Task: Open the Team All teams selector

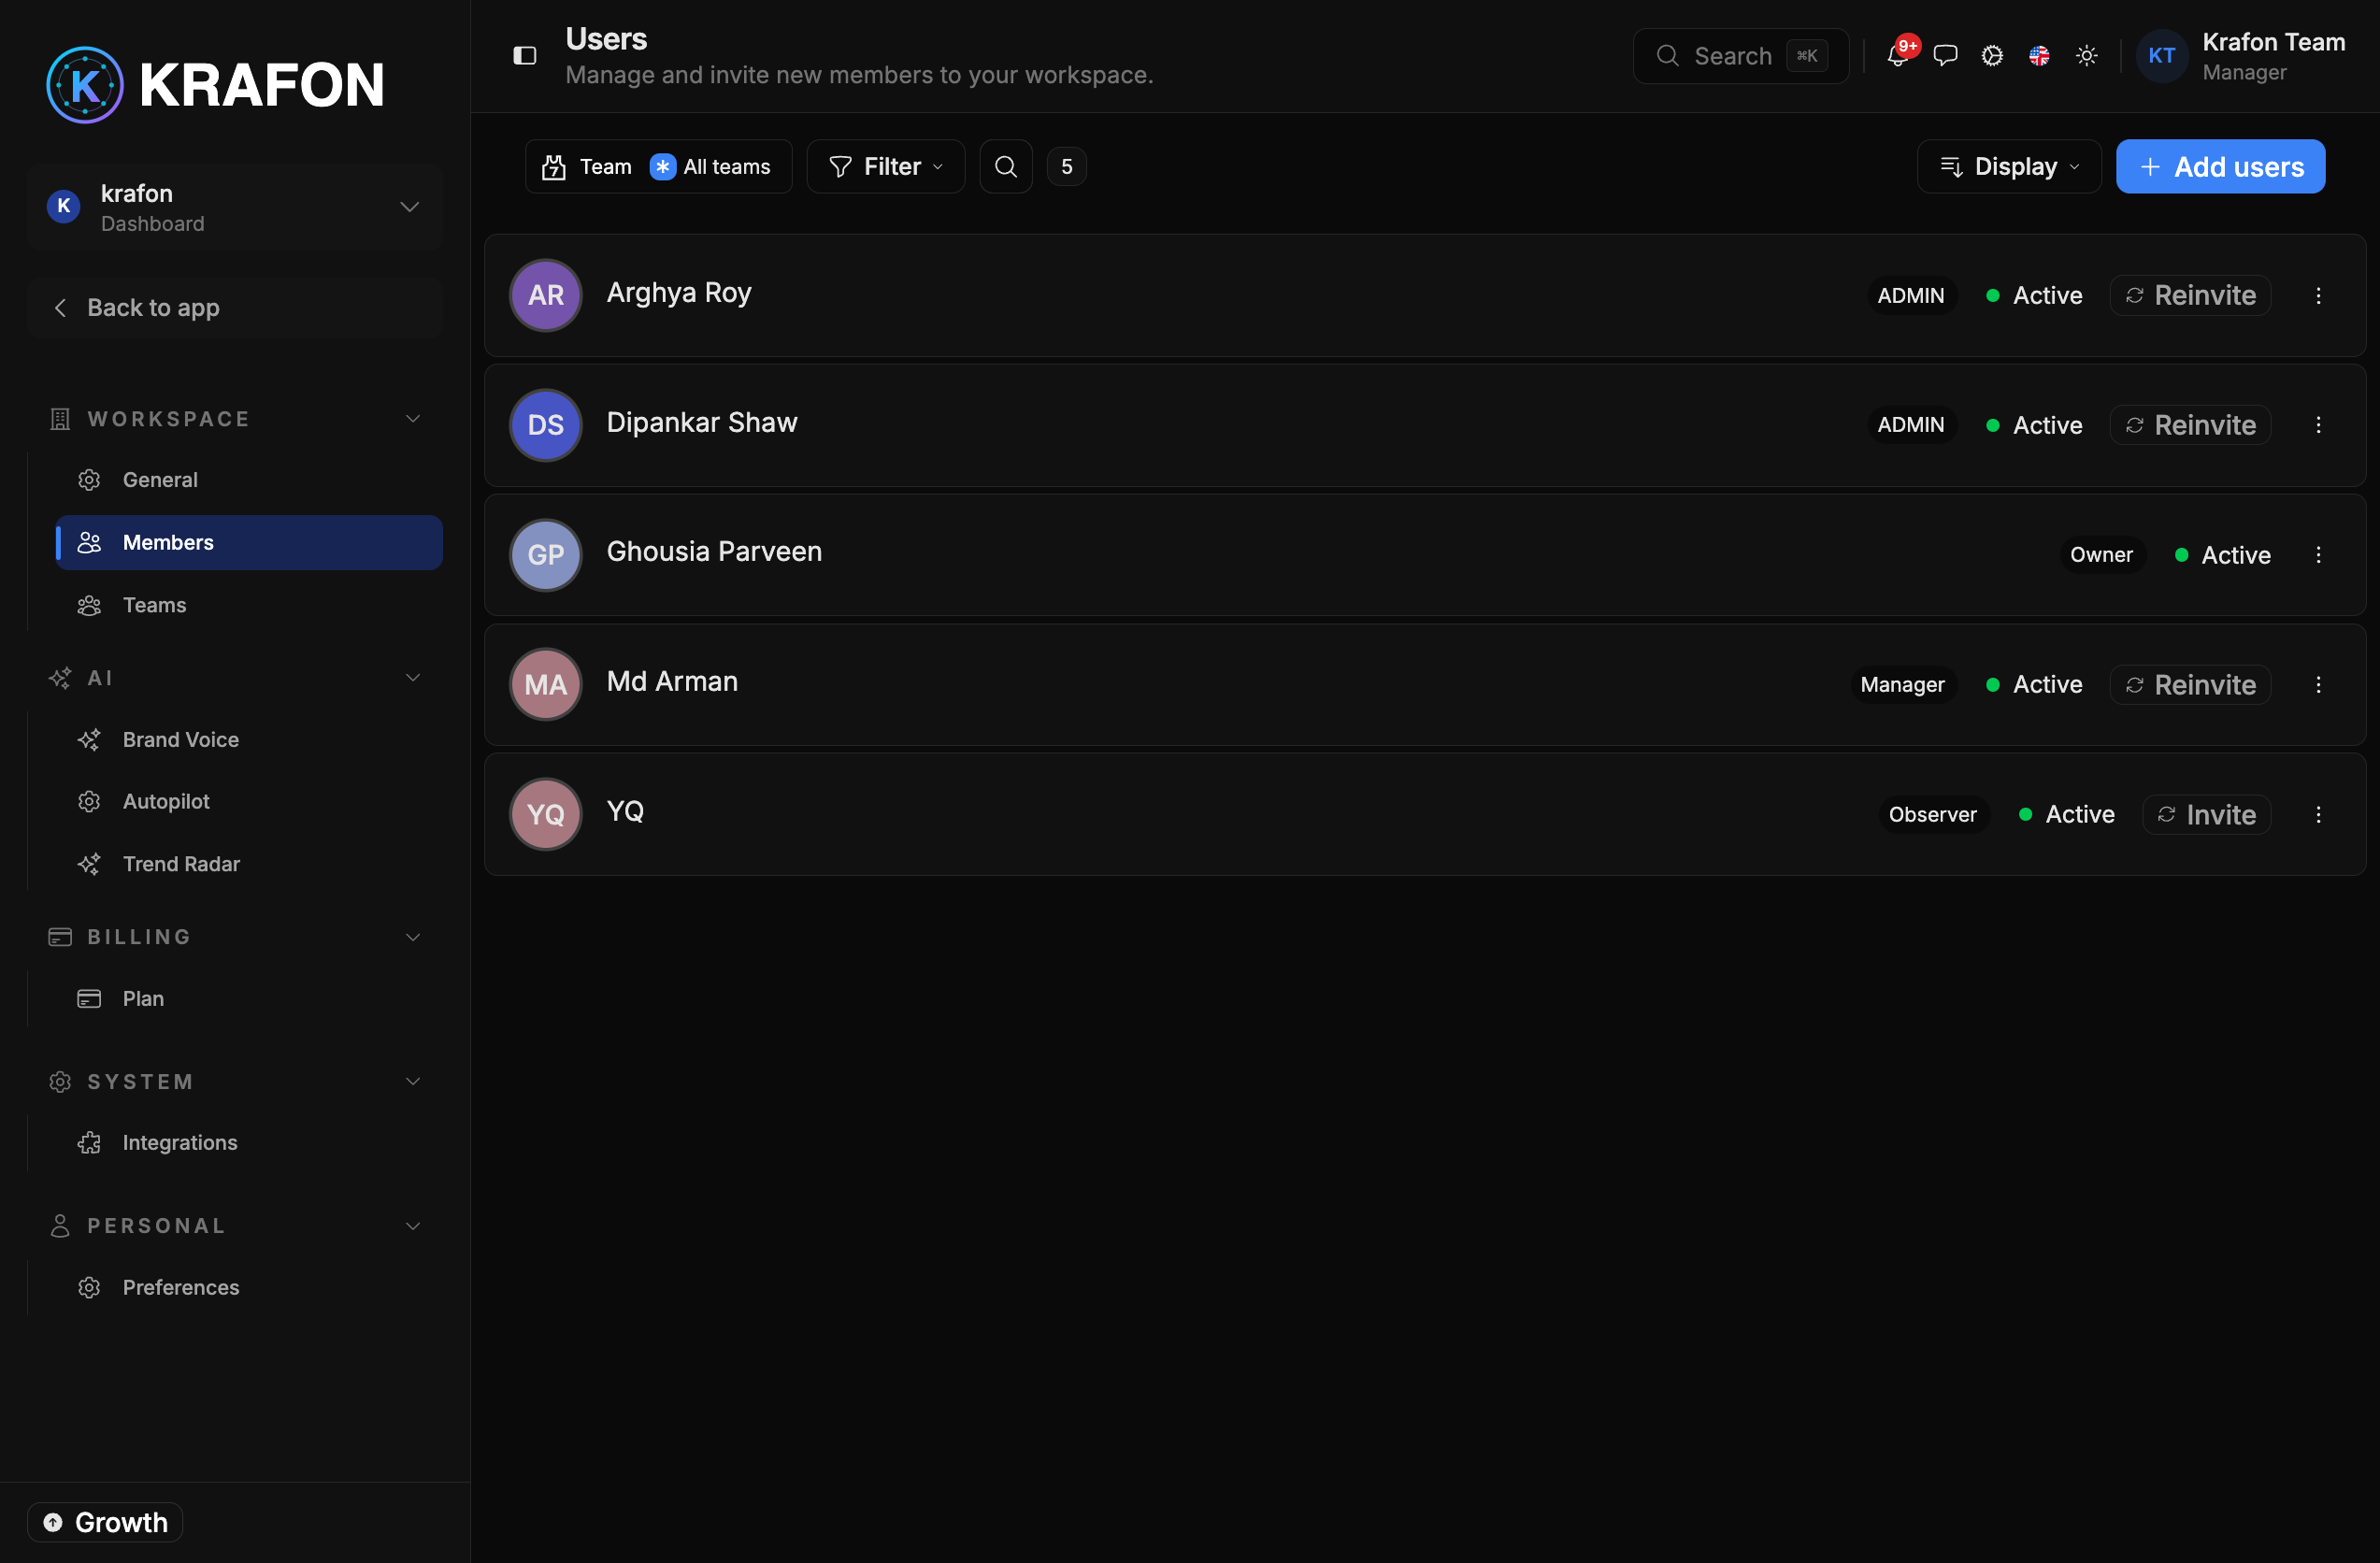Action: tap(658, 166)
